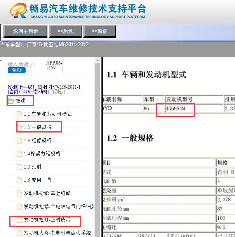Click the 1.2 一般规格 heading in content

click(x=130, y=138)
